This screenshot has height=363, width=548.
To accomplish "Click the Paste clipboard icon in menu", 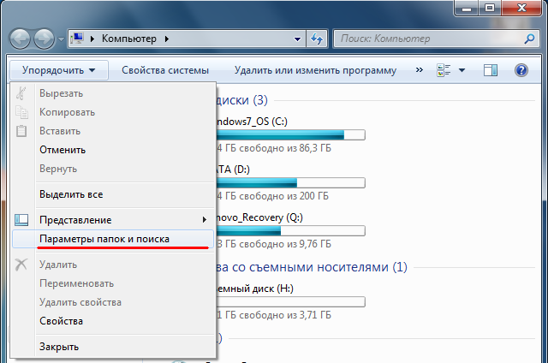I will click(x=21, y=131).
